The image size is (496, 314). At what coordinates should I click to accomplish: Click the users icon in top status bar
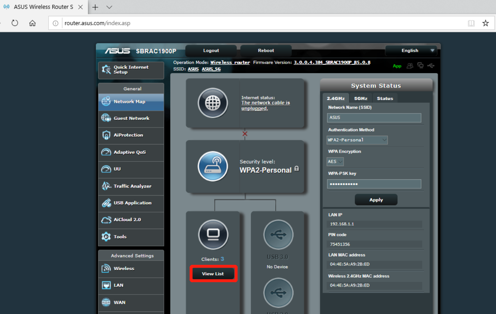coord(410,66)
